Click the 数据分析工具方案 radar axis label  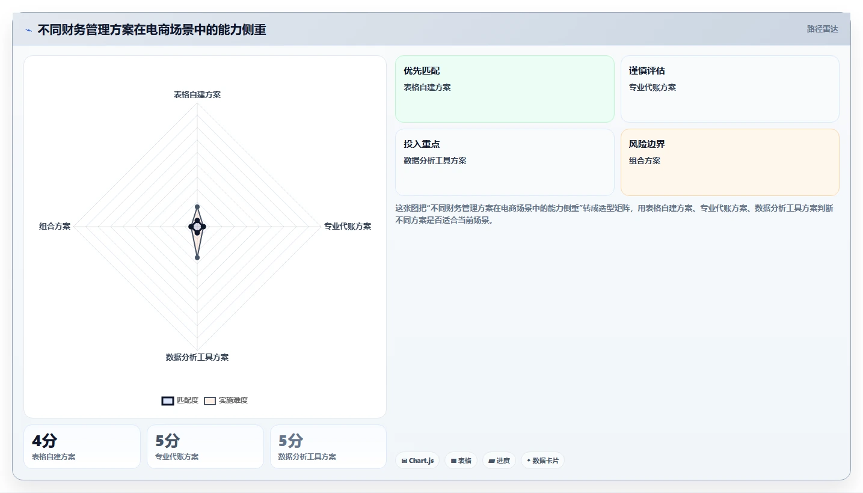click(x=197, y=357)
